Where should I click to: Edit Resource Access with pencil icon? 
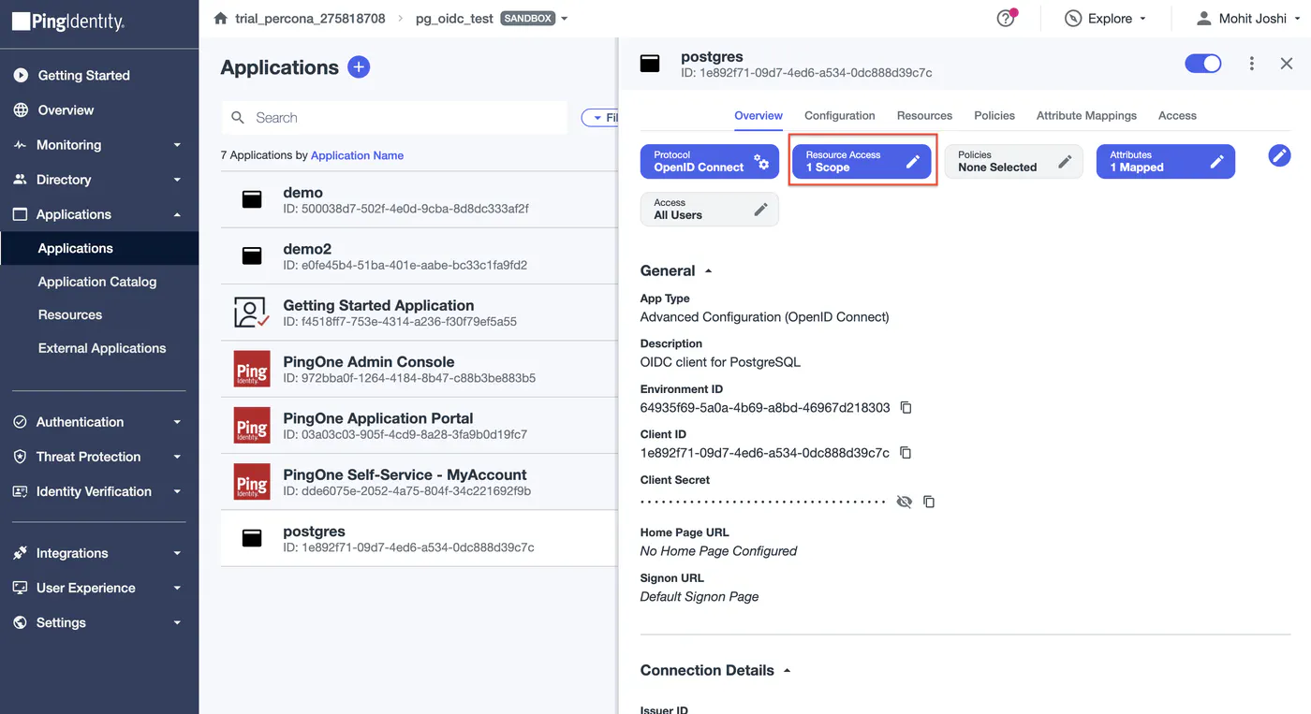(x=913, y=162)
